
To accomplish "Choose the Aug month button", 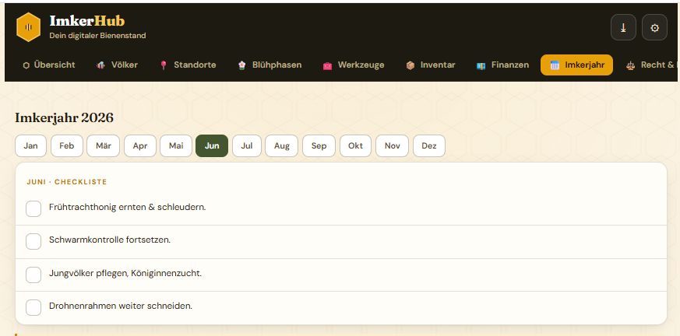I will pyautogui.click(x=282, y=146).
